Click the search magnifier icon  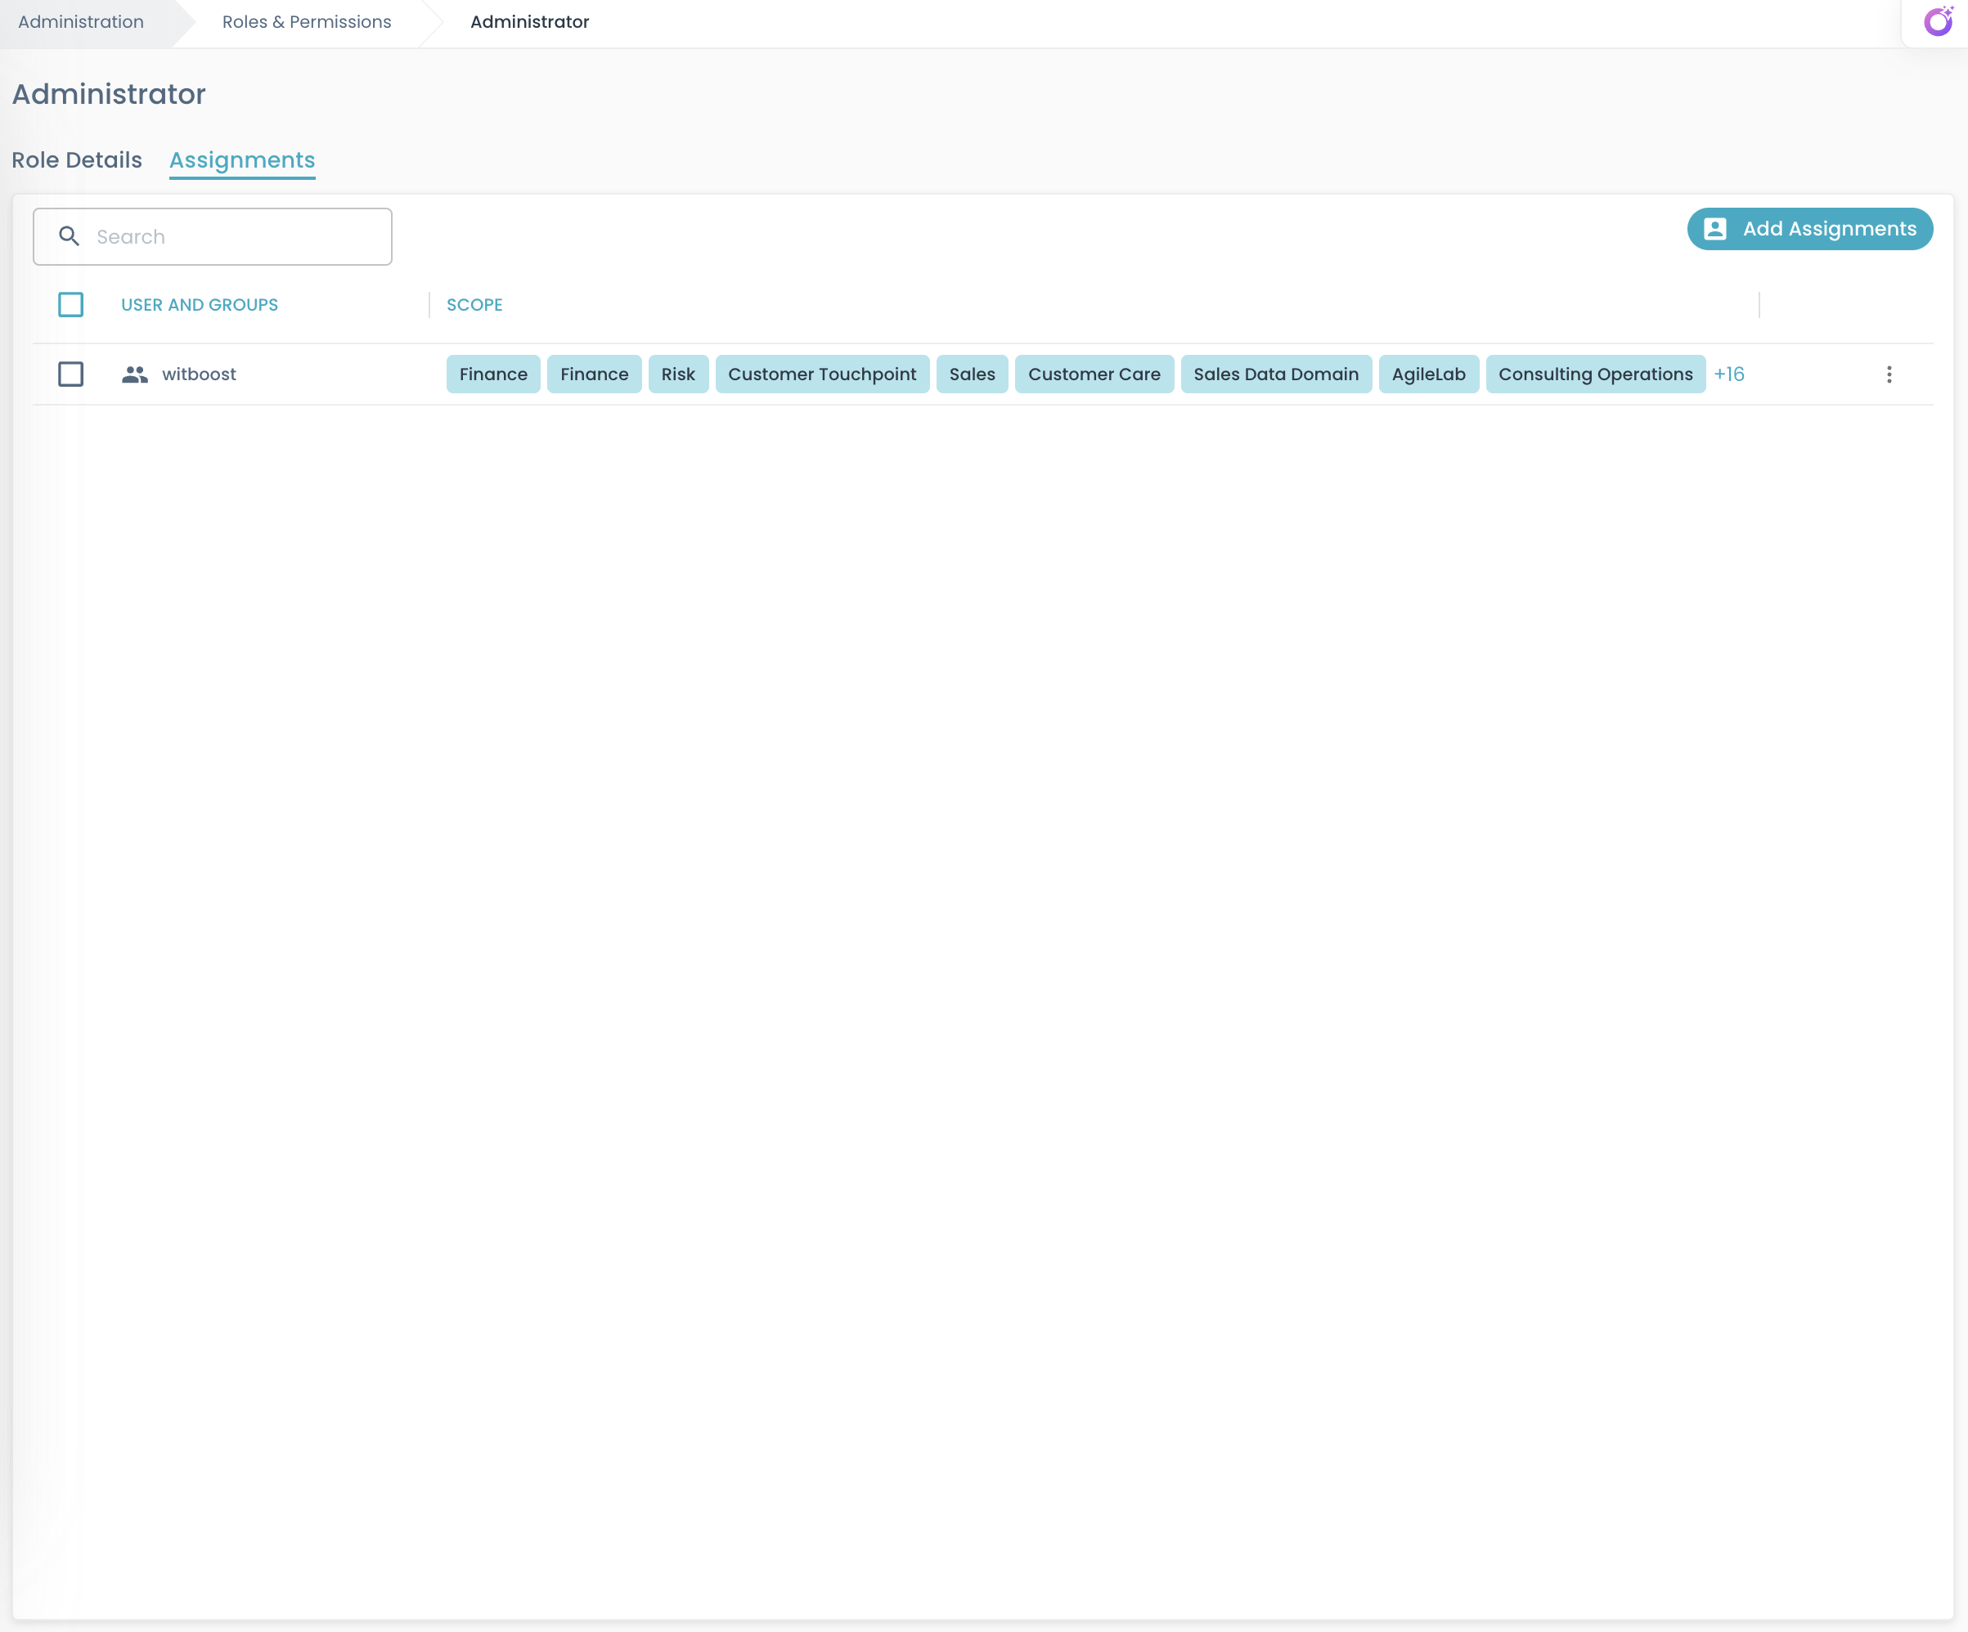click(x=70, y=236)
